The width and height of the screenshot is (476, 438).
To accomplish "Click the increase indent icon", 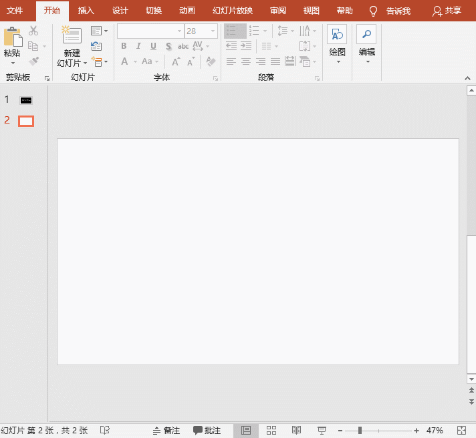I will pyautogui.click(x=246, y=46).
